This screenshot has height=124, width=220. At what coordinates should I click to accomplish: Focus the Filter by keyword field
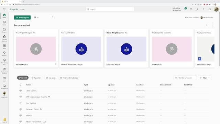tap(185, 78)
